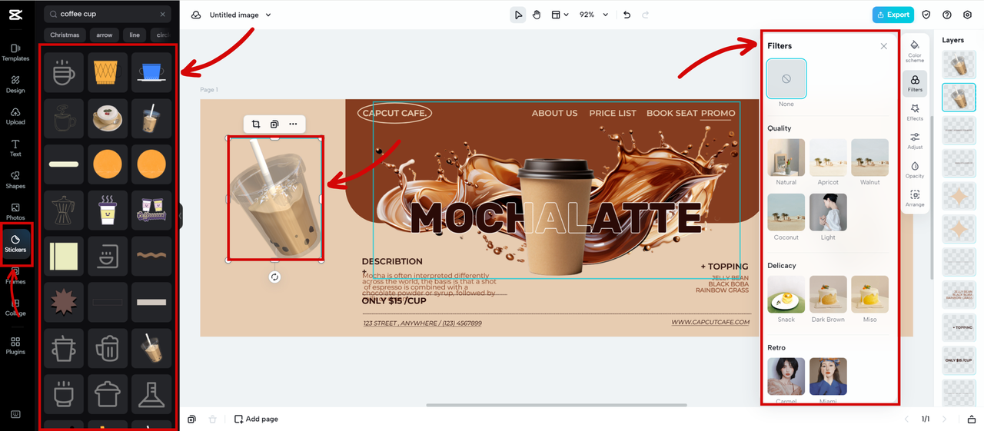Click the rotate handle below the sticker
This screenshot has height=431, width=984.
click(274, 277)
